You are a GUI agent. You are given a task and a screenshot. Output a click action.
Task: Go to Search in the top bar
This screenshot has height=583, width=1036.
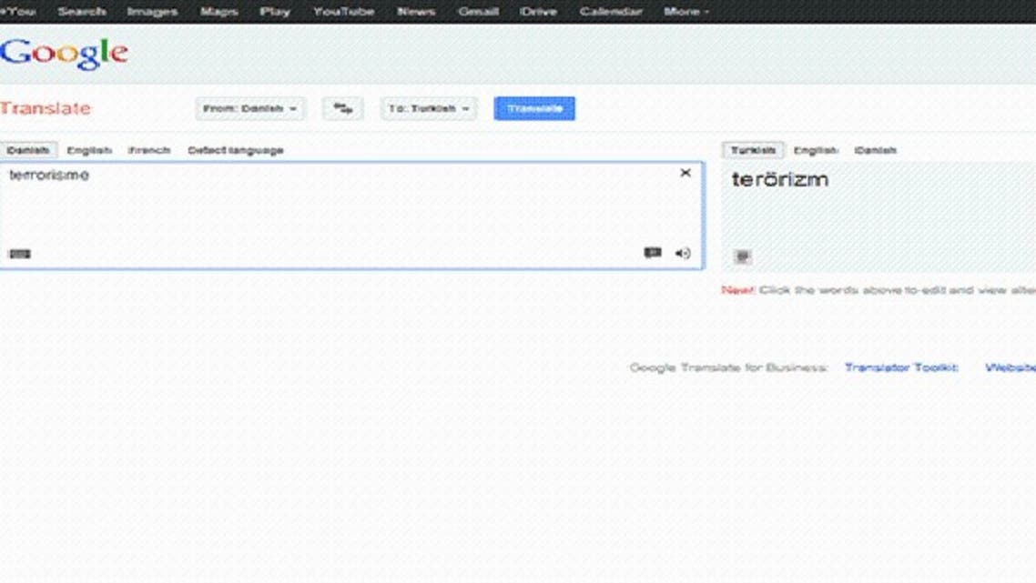point(82,11)
